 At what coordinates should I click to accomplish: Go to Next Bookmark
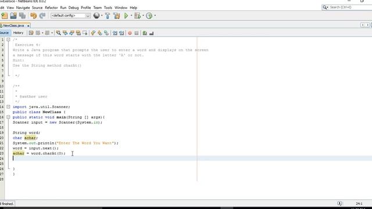(99, 33)
